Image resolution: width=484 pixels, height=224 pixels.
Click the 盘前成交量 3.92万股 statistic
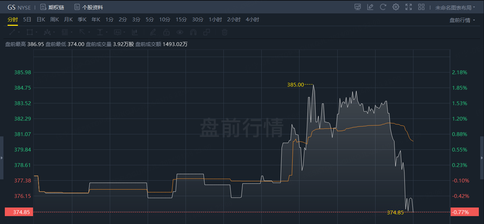click(x=110, y=44)
